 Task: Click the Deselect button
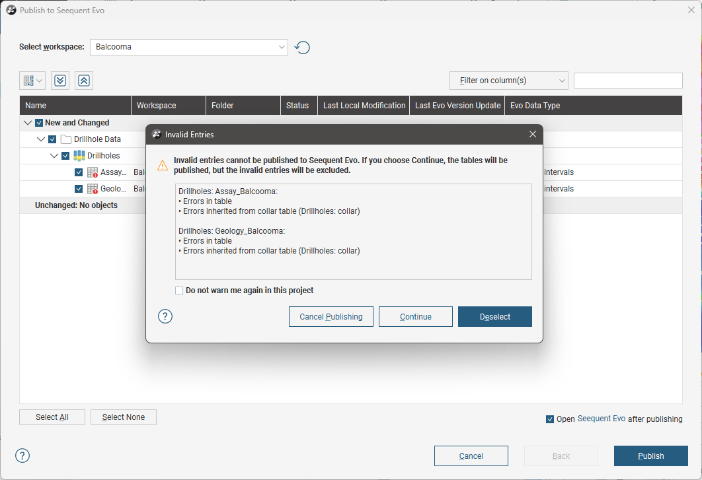tap(494, 317)
